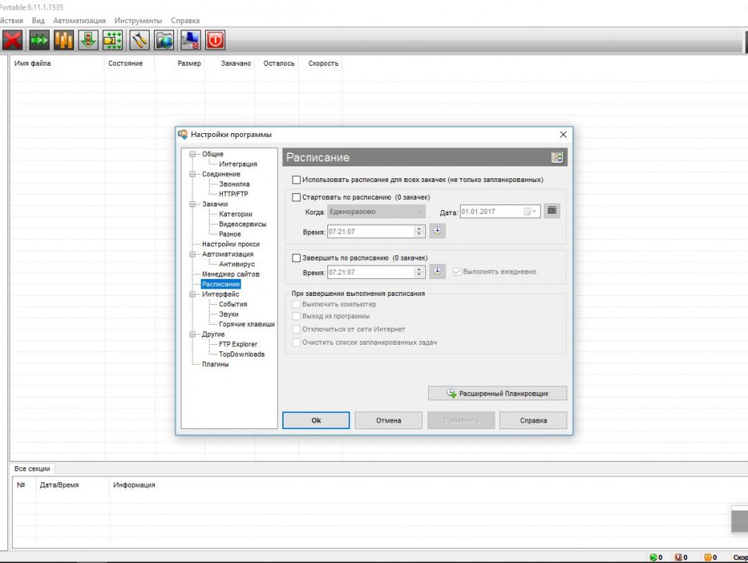Toggle the Выполнять ежедневно checkbox
The width and height of the screenshot is (748, 563).
coord(457,272)
